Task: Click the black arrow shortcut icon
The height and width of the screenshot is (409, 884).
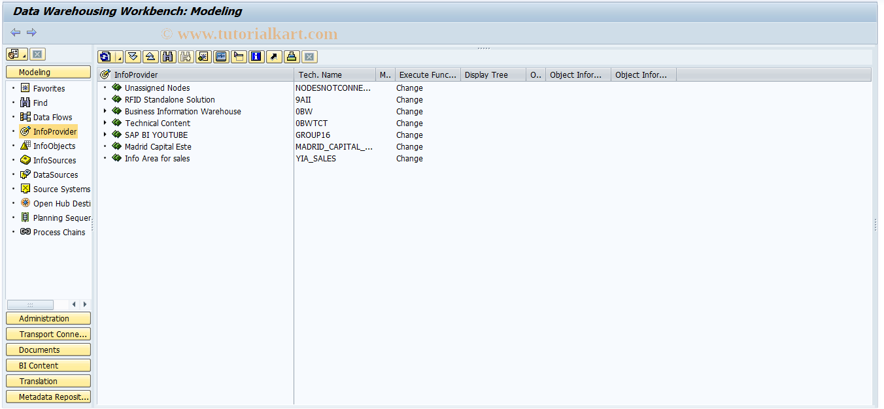Action: [274, 57]
